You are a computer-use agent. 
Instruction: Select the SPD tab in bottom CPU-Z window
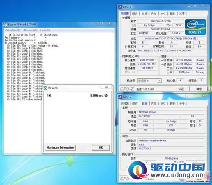pyautogui.click(x=163, y=104)
